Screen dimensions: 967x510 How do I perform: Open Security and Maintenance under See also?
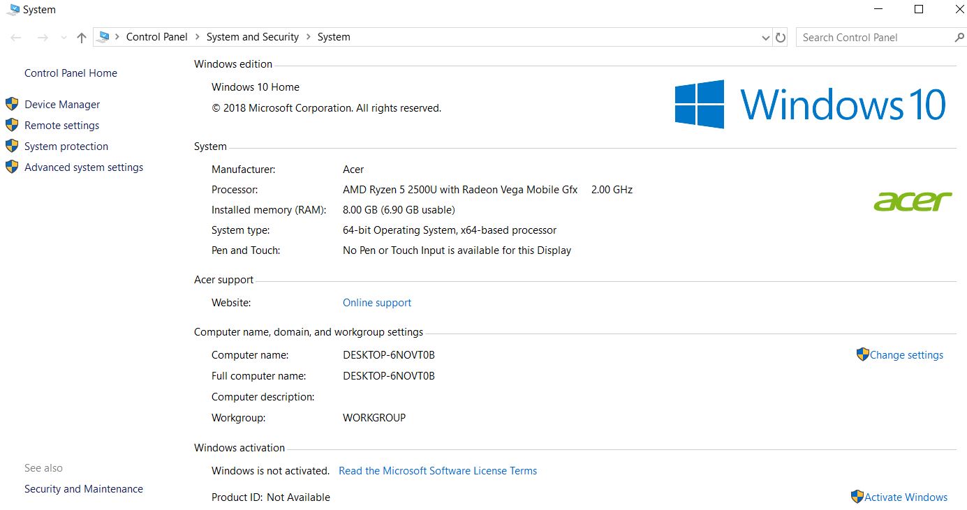click(84, 489)
